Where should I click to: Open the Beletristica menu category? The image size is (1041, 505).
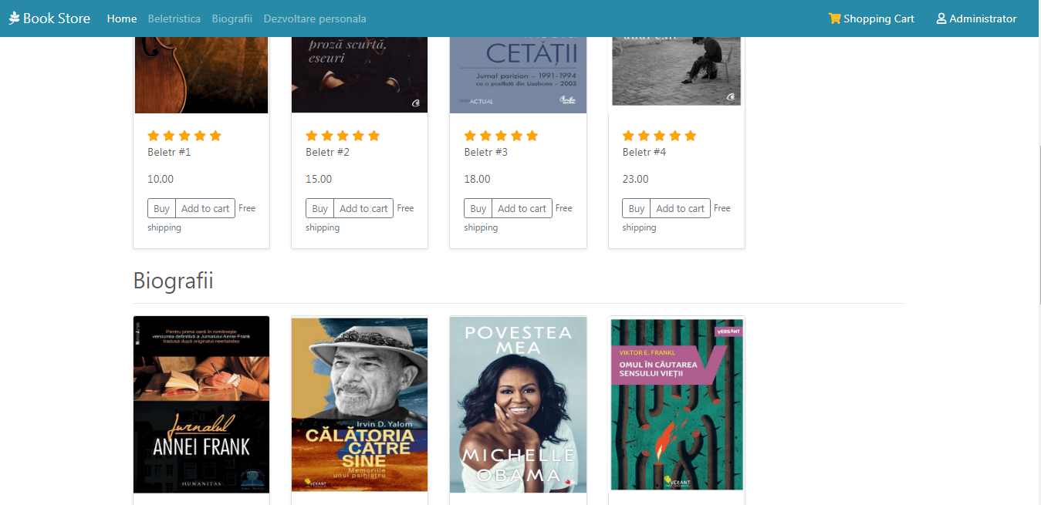[174, 19]
